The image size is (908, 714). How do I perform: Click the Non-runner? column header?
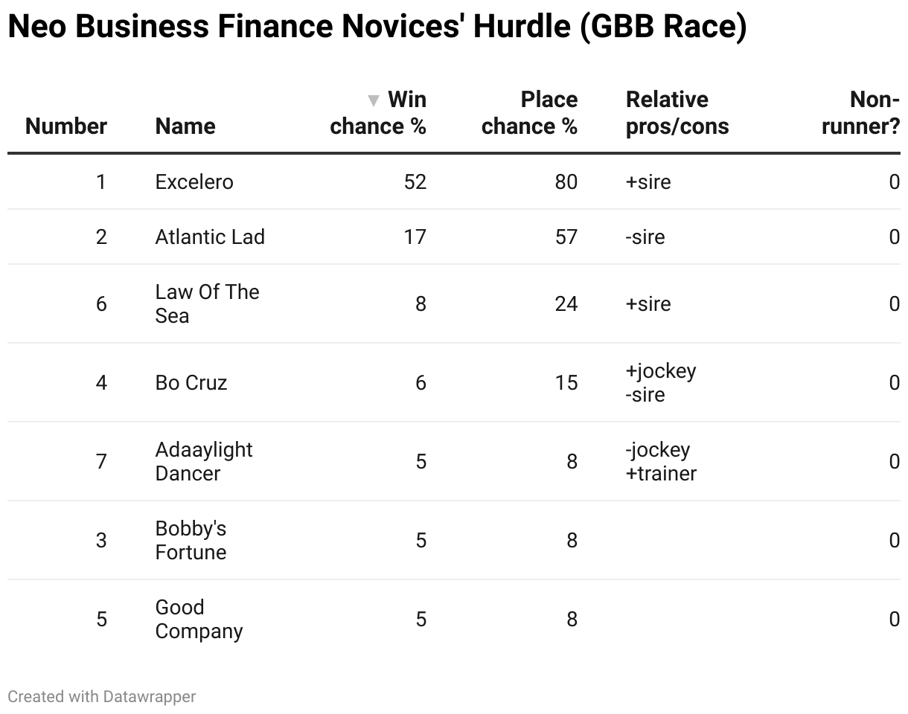click(x=861, y=113)
